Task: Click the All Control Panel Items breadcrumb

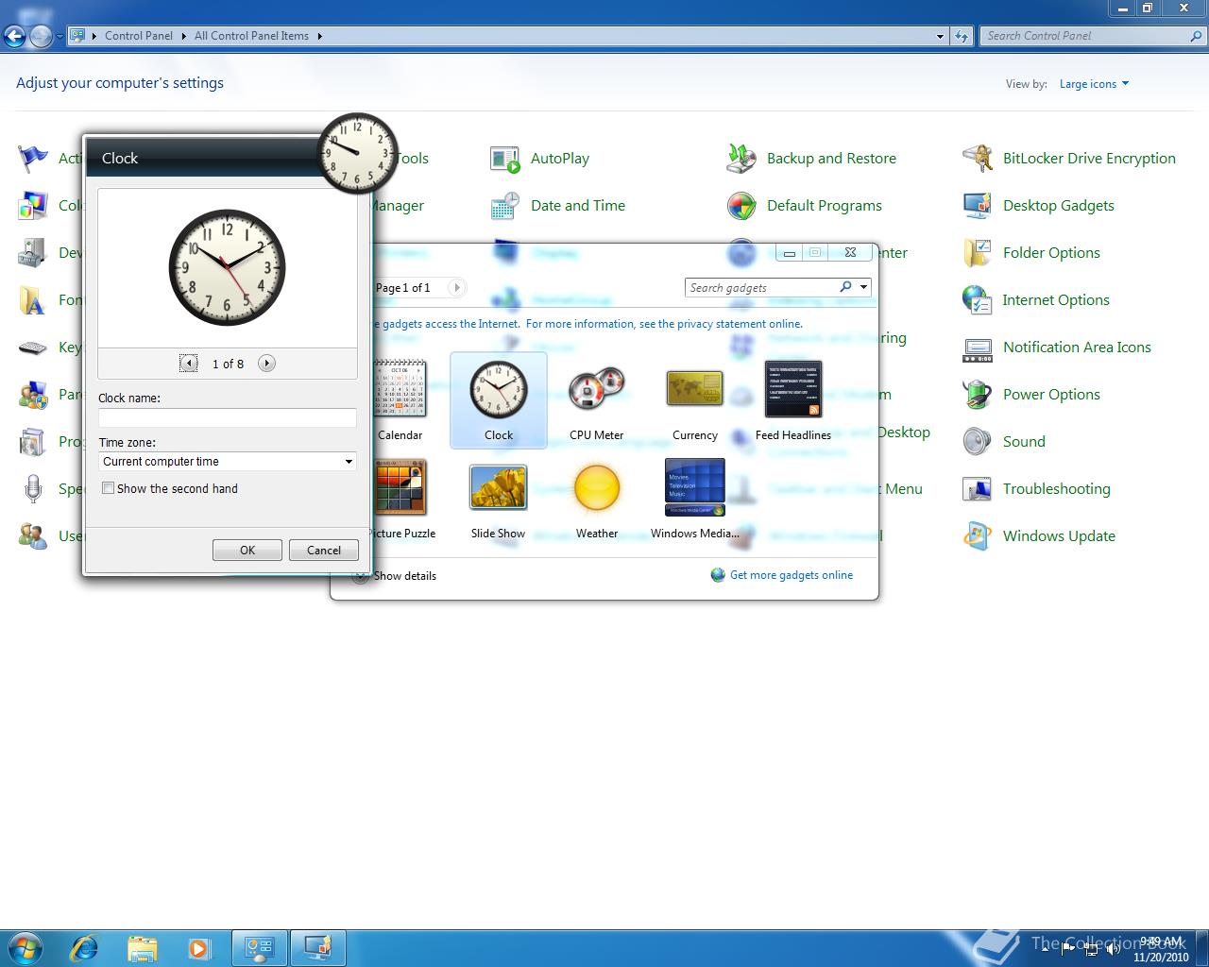Action: [x=251, y=36]
